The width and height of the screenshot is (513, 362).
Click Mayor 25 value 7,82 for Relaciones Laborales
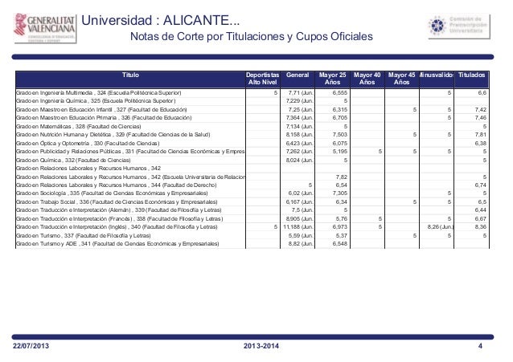pyautogui.click(x=342, y=177)
